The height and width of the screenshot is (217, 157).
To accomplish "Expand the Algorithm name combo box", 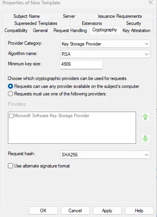I will [105, 54].
